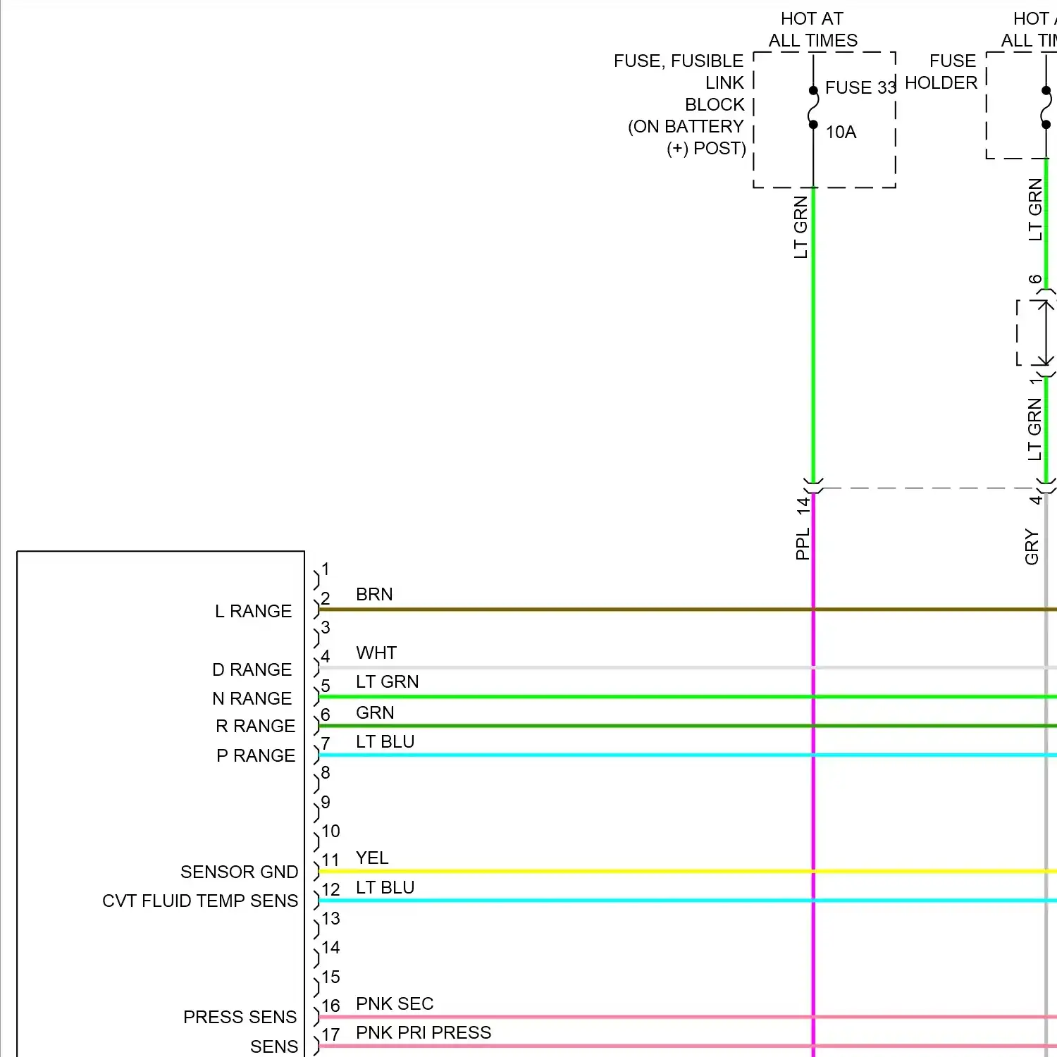
Task: Click the Fuse 33 fuse symbol
Action: [x=813, y=107]
